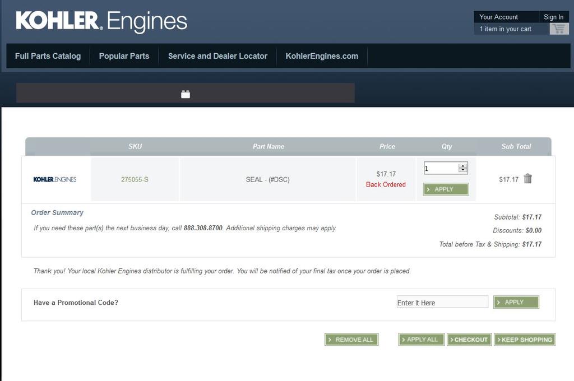Click the $17.17 value in Sub Total column
574x381 pixels.
509,179
